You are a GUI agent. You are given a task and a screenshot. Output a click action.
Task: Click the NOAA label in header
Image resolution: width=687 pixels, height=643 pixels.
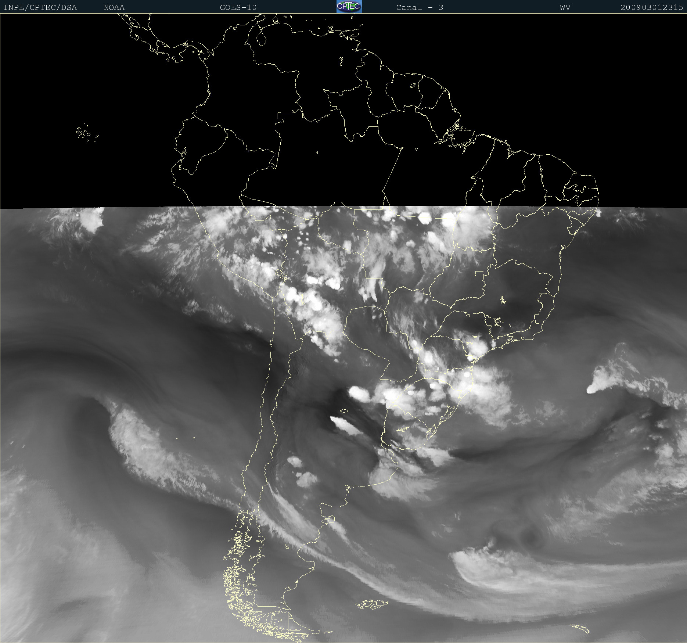click(114, 7)
